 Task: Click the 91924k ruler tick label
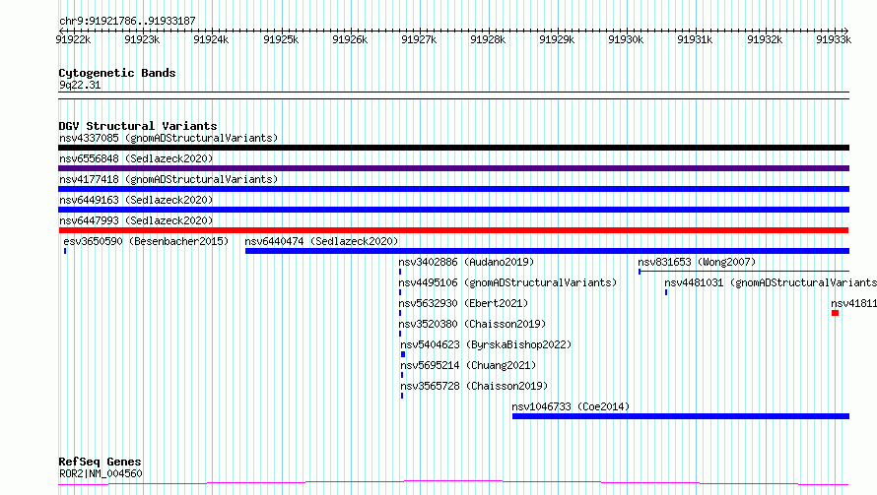click(211, 39)
